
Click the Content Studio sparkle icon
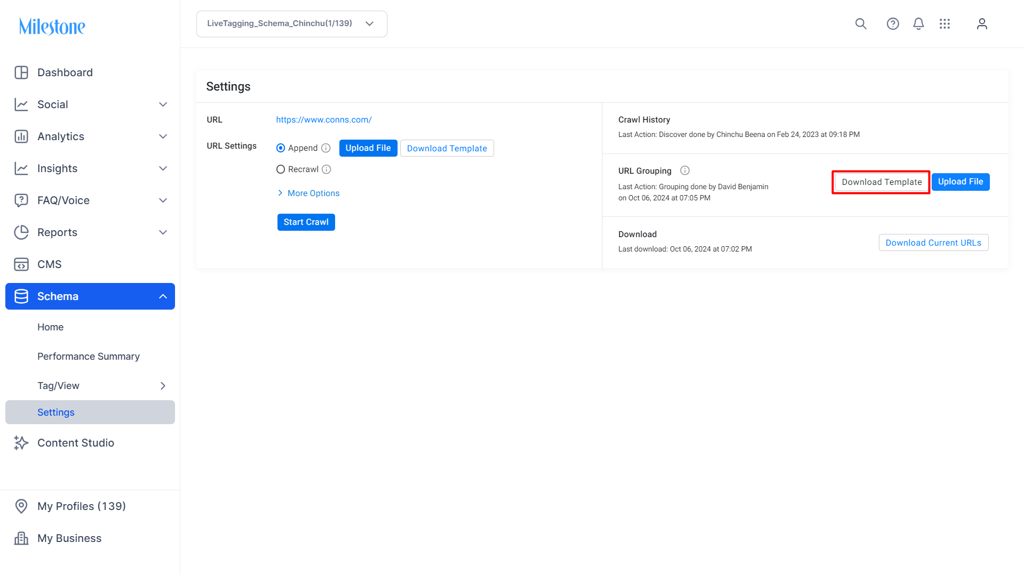pos(21,443)
